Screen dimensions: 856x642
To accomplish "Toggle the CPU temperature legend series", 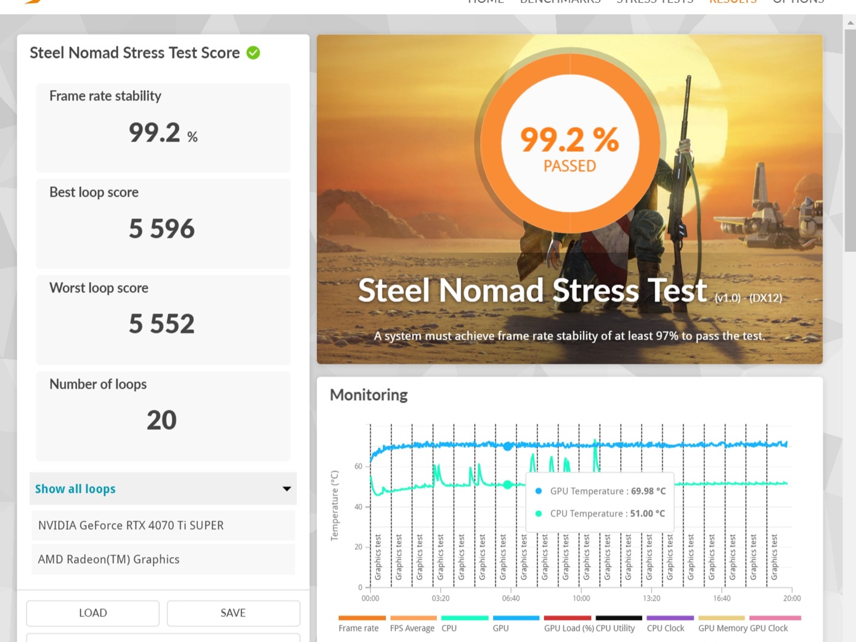I will pos(464,624).
